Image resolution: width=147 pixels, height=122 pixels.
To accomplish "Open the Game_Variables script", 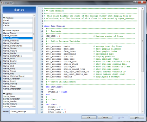I will [18, 43].
